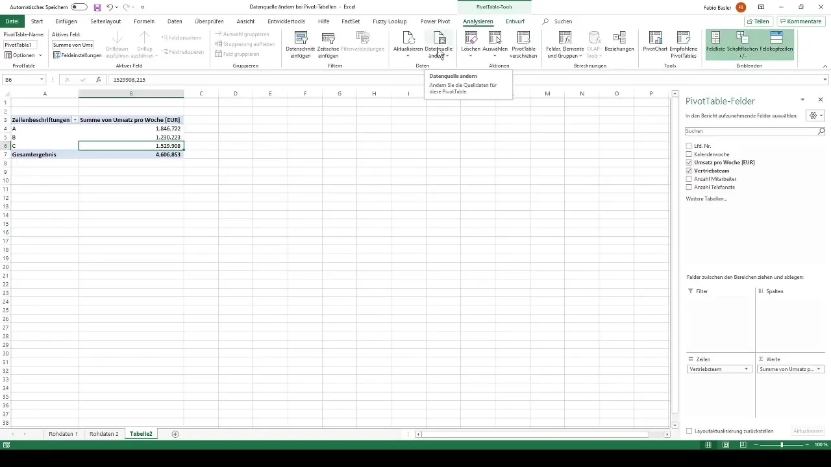The image size is (831, 467).
Task: Check the Anzahl Telefonate field
Action: (689, 187)
